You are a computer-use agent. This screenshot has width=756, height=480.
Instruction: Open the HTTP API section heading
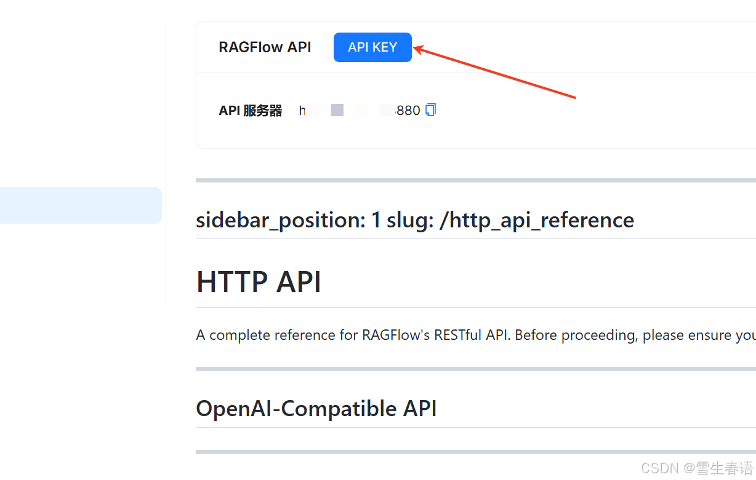coord(259,281)
